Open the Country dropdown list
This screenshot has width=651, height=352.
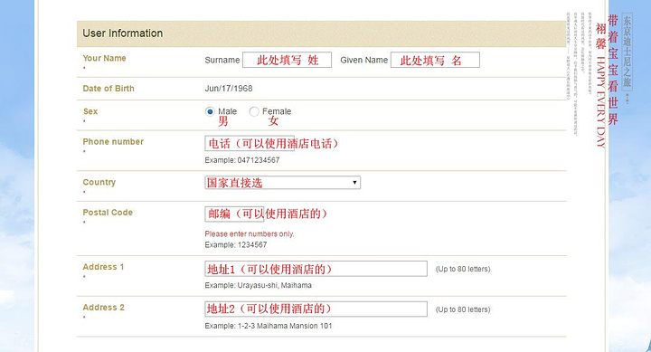282,183
